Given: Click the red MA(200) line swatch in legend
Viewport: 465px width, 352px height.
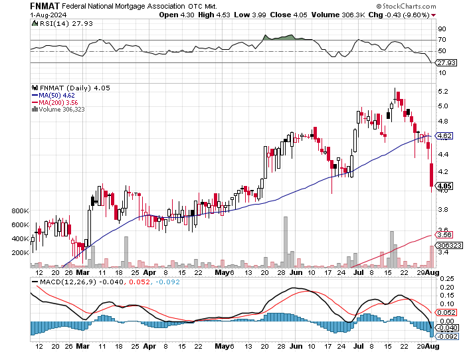Looking at the screenshot, I should [35, 102].
